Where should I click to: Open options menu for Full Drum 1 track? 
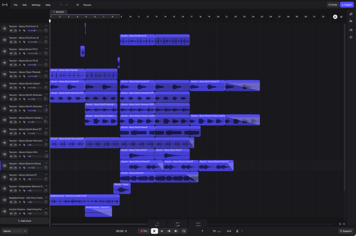(x=46, y=26)
